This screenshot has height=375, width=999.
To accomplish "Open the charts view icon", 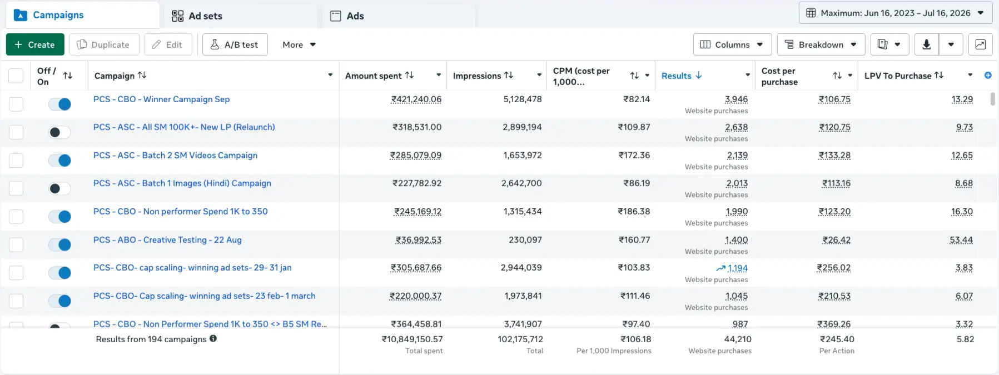I will (980, 44).
